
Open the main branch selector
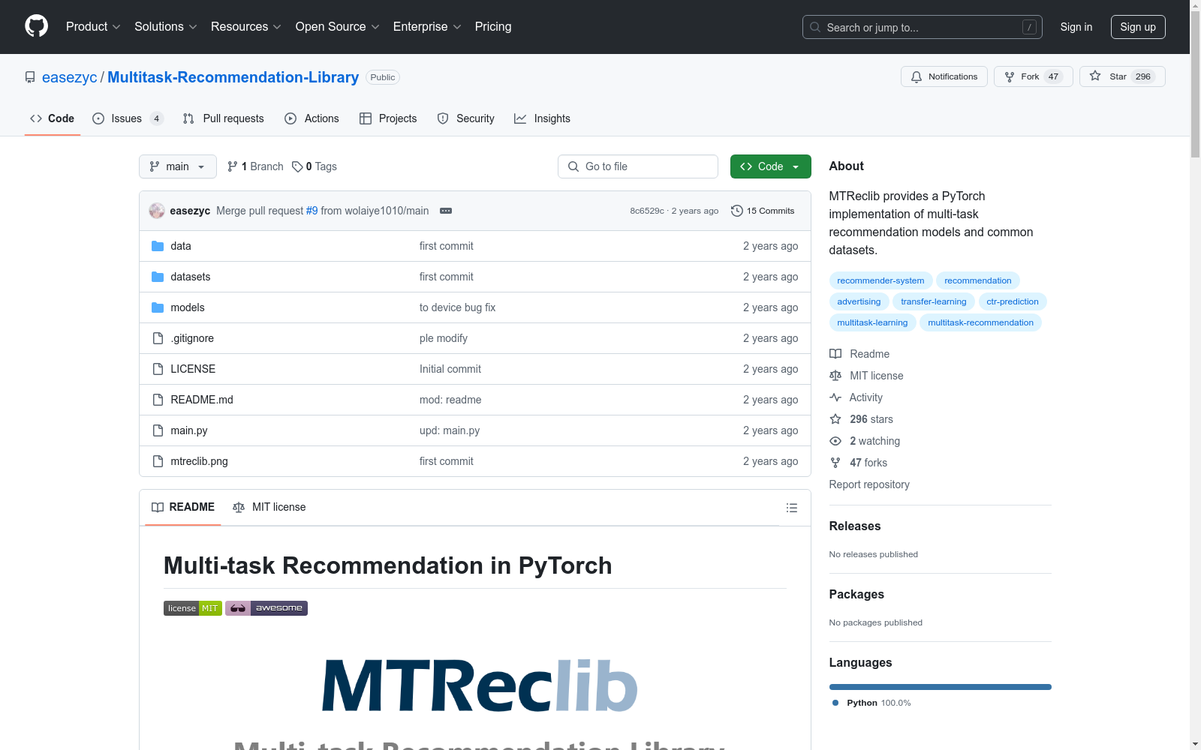click(178, 166)
